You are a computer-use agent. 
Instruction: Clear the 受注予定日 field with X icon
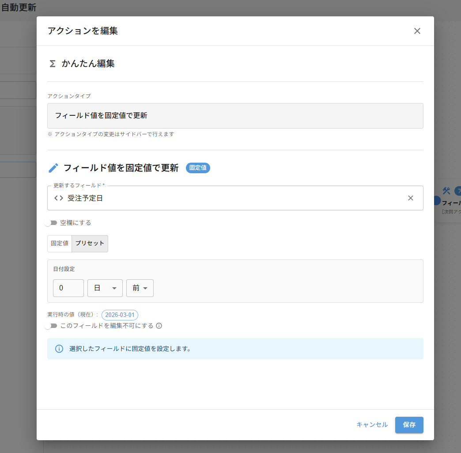pyautogui.click(x=410, y=198)
